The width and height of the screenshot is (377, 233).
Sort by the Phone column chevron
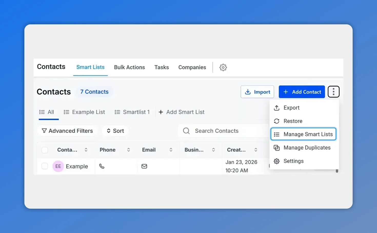click(x=128, y=150)
